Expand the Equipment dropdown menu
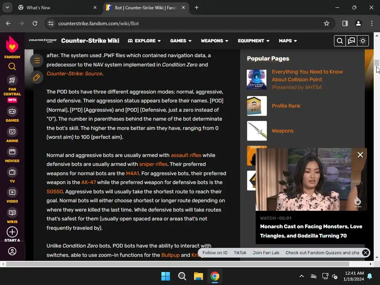The width and height of the screenshot is (380, 285). [x=253, y=41]
